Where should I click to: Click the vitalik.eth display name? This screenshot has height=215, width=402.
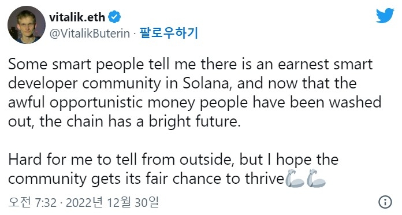pyautogui.click(x=77, y=17)
